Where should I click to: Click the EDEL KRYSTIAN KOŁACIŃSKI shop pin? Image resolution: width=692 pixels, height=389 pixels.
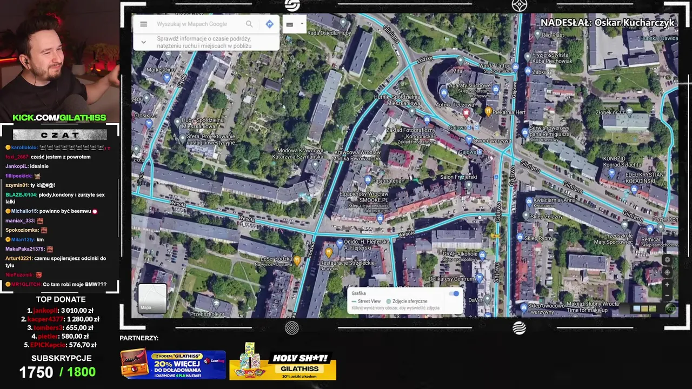pyautogui.click(x=635, y=191)
